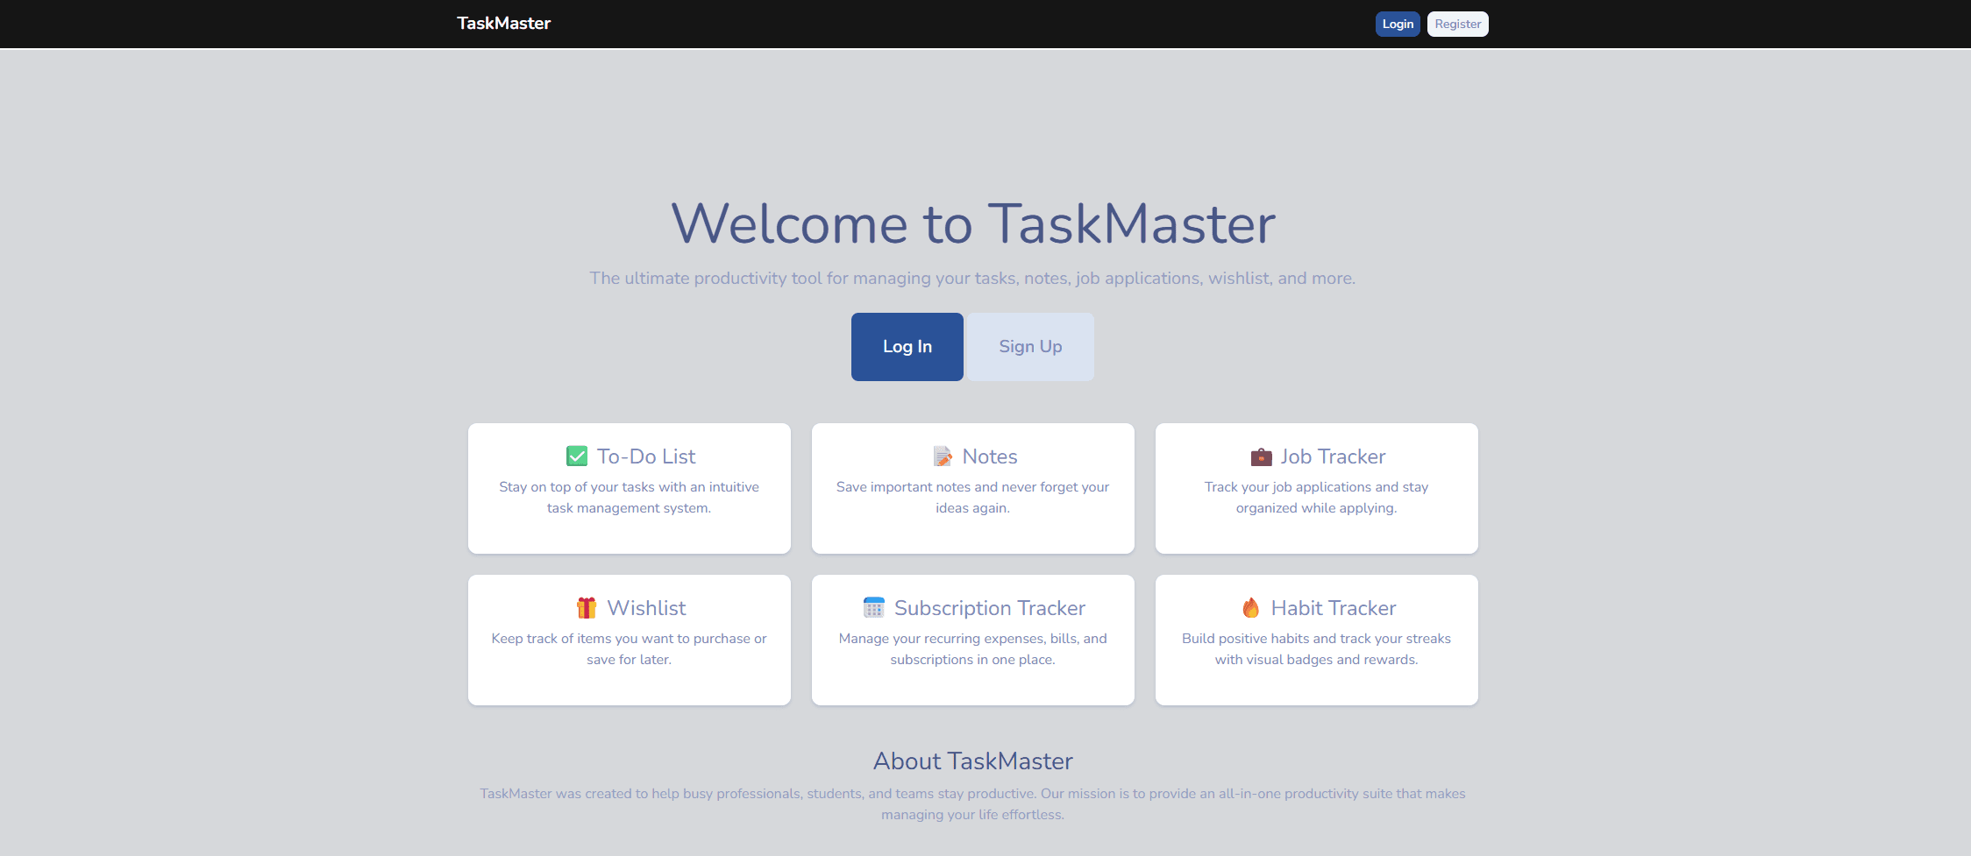Click the About TaskMaster heading
Image resolution: width=1971 pixels, height=856 pixels.
(972, 760)
